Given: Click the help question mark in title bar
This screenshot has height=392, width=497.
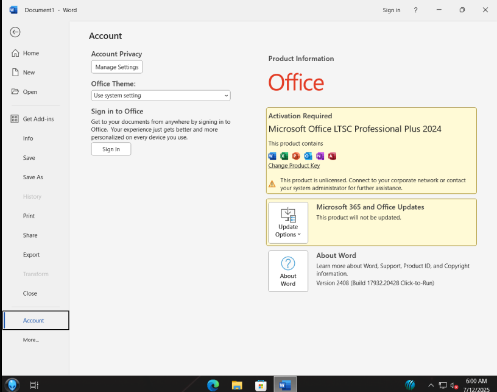Looking at the screenshot, I should tap(415, 10).
